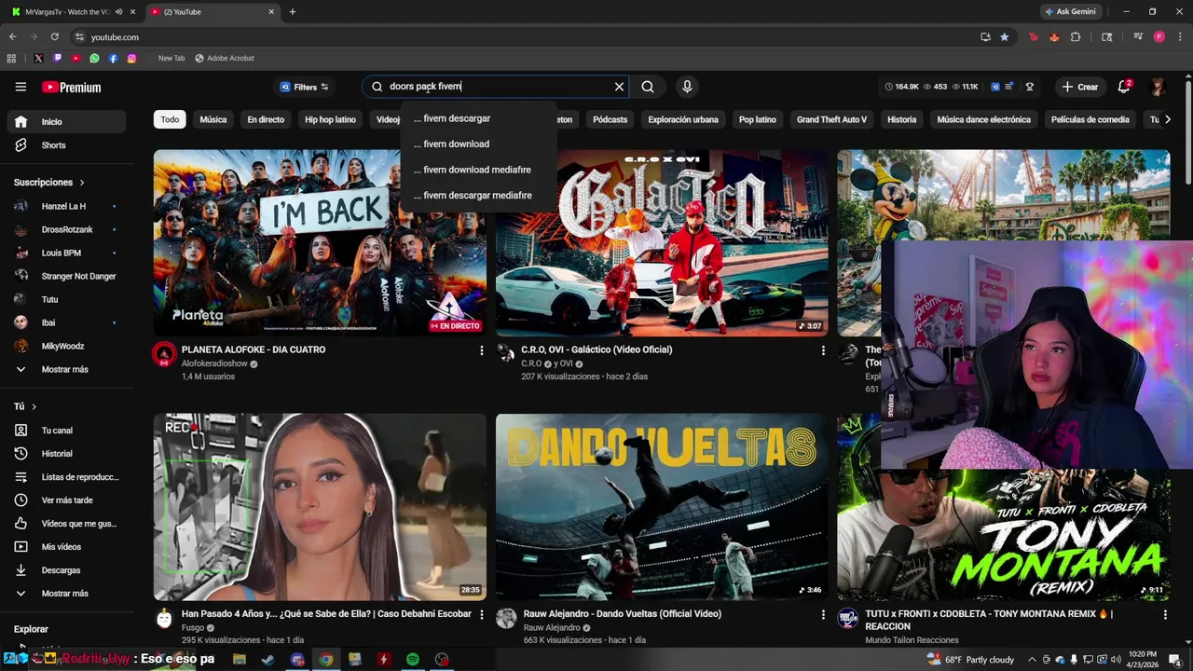The height and width of the screenshot is (671, 1193).
Task: Open the I'M BACK Planeta Alofoke thumbnail
Action: point(320,242)
